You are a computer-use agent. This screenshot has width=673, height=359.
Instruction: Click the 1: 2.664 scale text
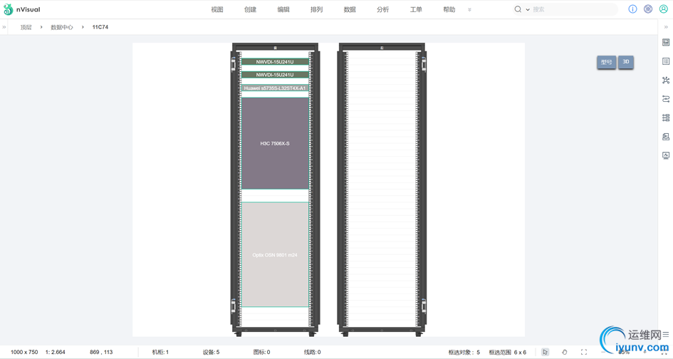56,352
